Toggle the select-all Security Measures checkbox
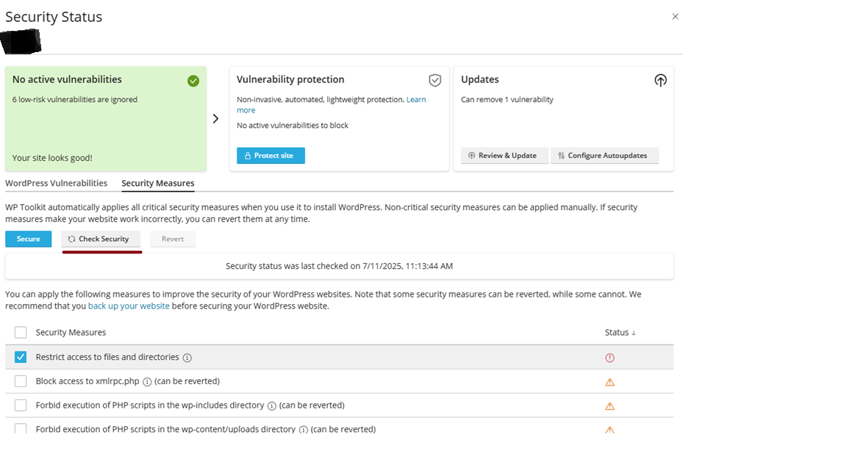This screenshot has height=476, width=847. (x=21, y=333)
